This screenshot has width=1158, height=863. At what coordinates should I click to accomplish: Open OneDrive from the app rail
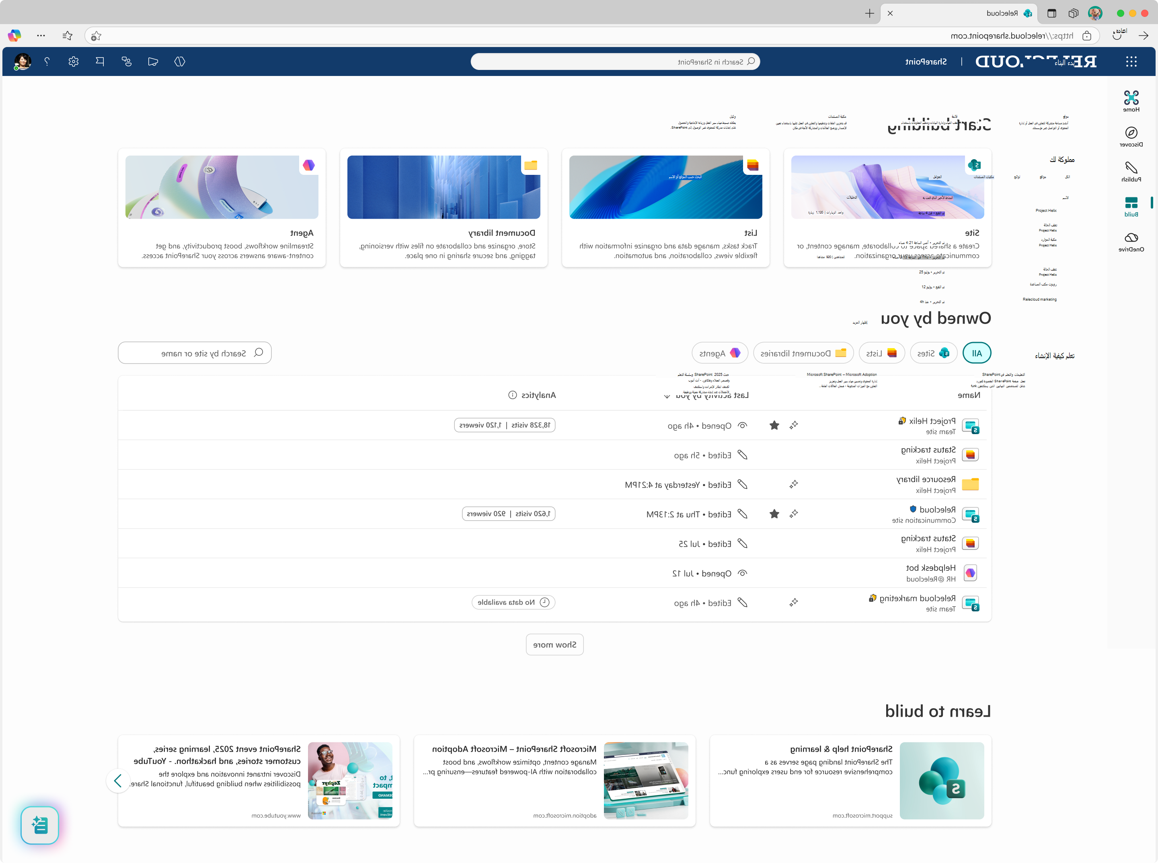coord(1131,242)
